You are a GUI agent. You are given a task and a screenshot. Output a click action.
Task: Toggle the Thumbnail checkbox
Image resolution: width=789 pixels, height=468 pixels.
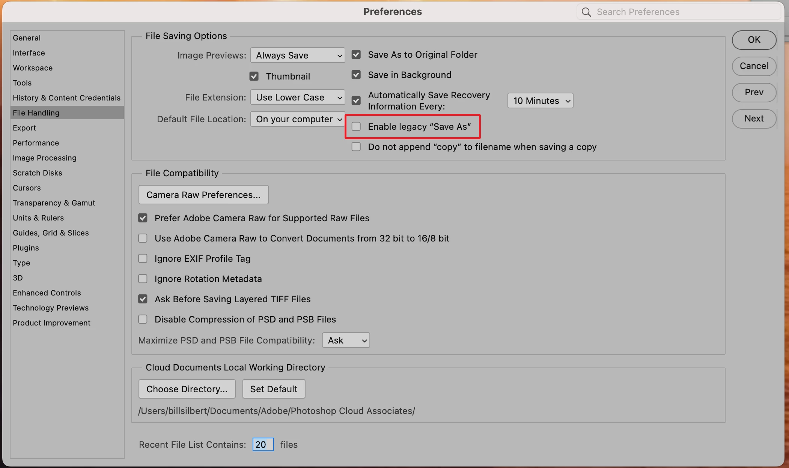[254, 76]
